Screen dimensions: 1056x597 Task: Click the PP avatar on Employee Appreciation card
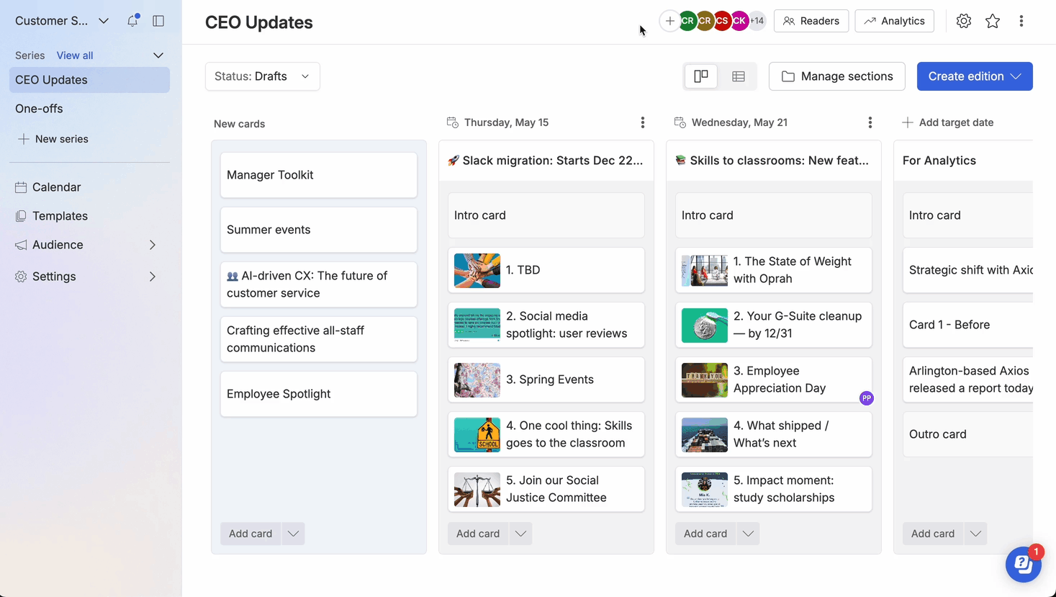pyautogui.click(x=867, y=398)
